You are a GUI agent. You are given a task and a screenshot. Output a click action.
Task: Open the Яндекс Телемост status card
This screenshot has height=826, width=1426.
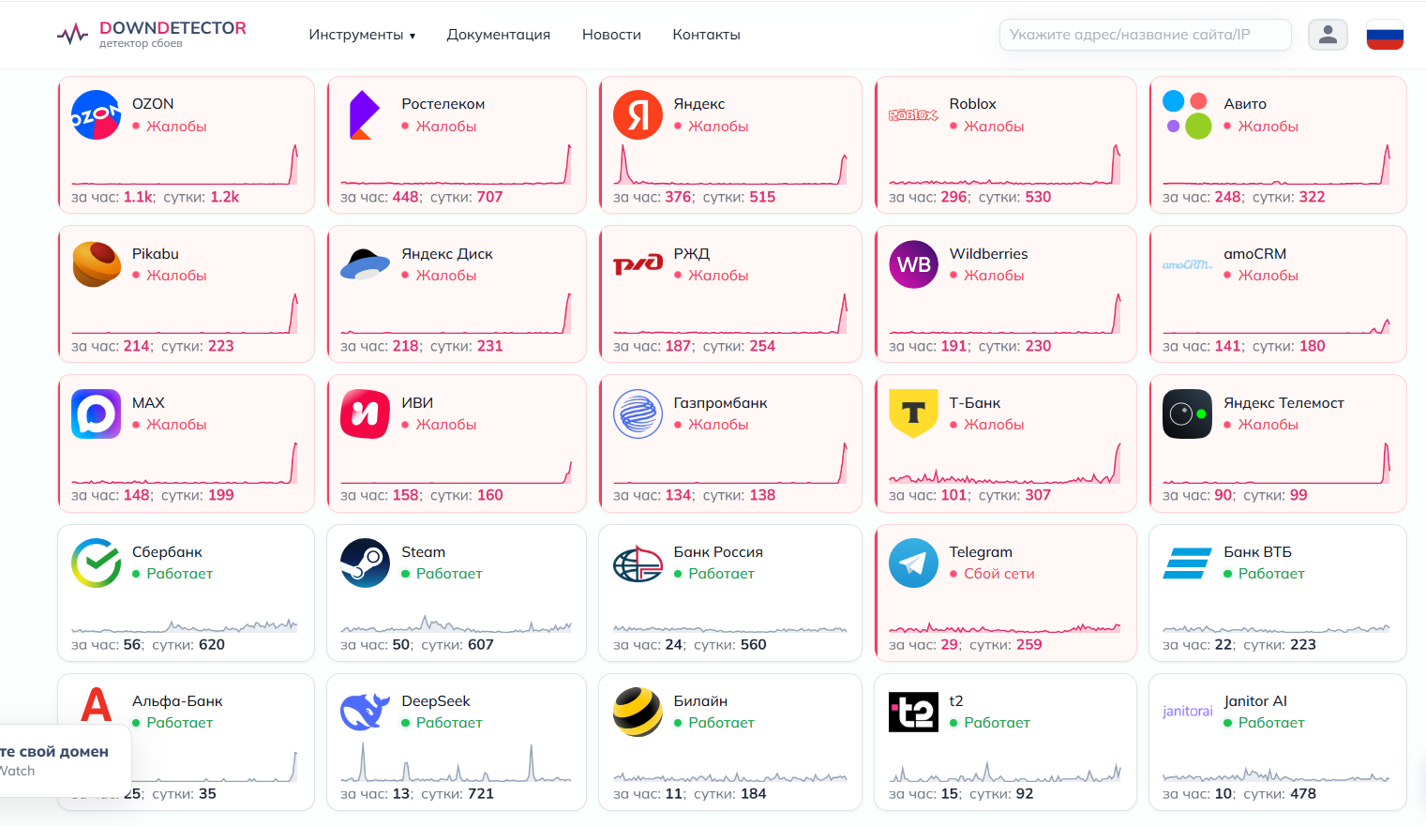click(1278, 443)
